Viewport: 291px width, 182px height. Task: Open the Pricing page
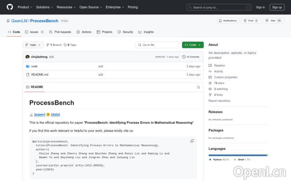[x=133, y=7]
